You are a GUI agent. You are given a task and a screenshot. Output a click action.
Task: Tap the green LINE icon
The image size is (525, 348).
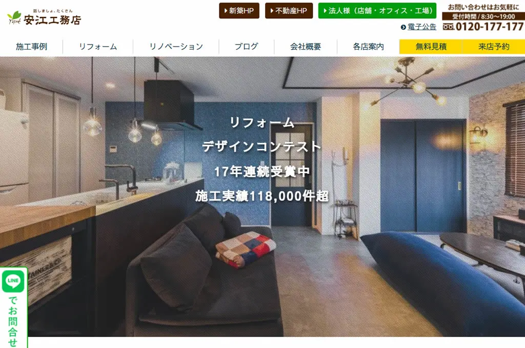pyautogui.click(x=13, y=281)
